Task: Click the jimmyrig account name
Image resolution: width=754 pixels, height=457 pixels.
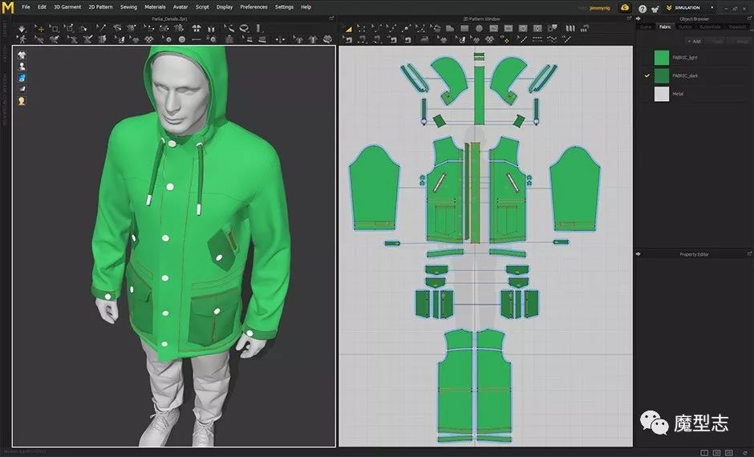Action: (x=600, y=8)
